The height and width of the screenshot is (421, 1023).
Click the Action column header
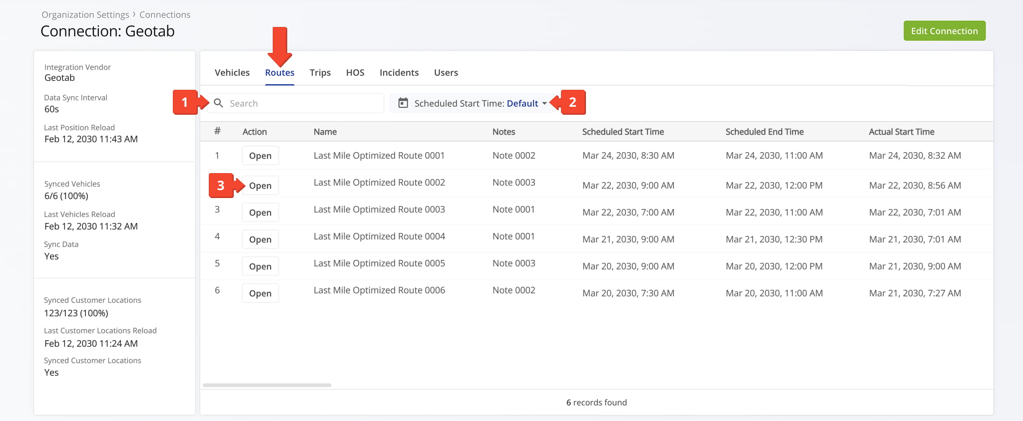click(x=254, y=132)
